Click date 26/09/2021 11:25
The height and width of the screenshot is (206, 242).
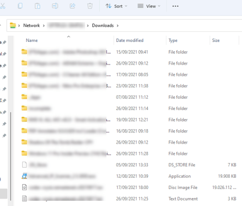tap(132, 199)
